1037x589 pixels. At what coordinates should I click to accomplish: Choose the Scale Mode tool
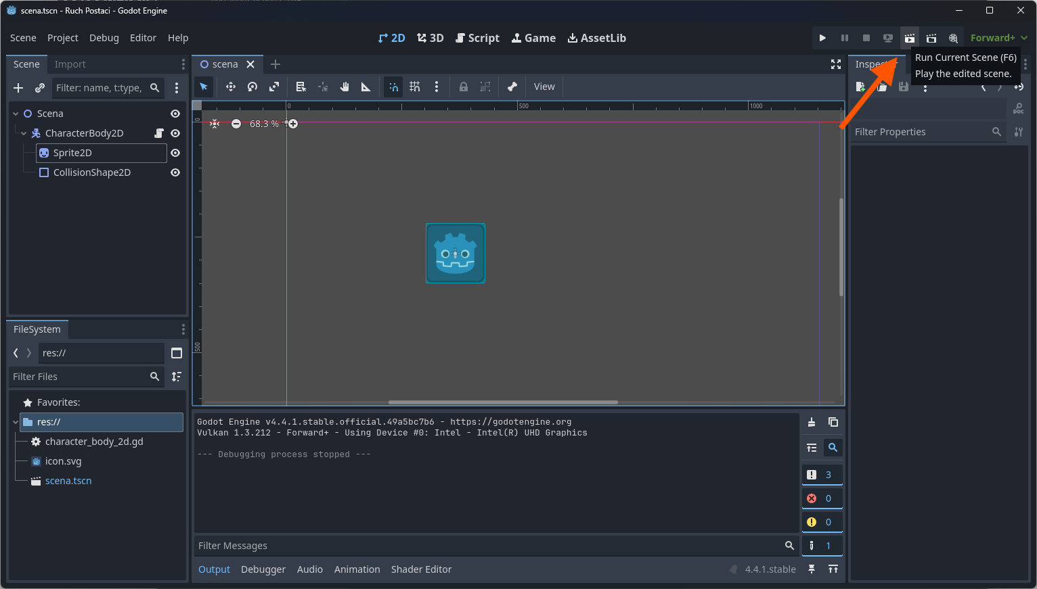[274, 87]
